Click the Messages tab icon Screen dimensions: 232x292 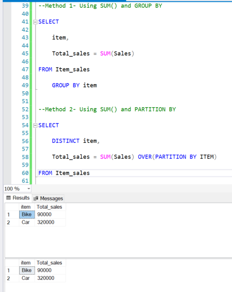pos(36,199)
